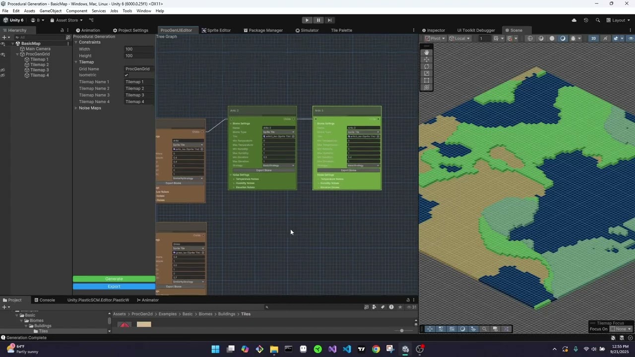Start Play mode with the play button
The image size is (635, 357).
pyautogui.click(x=307, y=20)
